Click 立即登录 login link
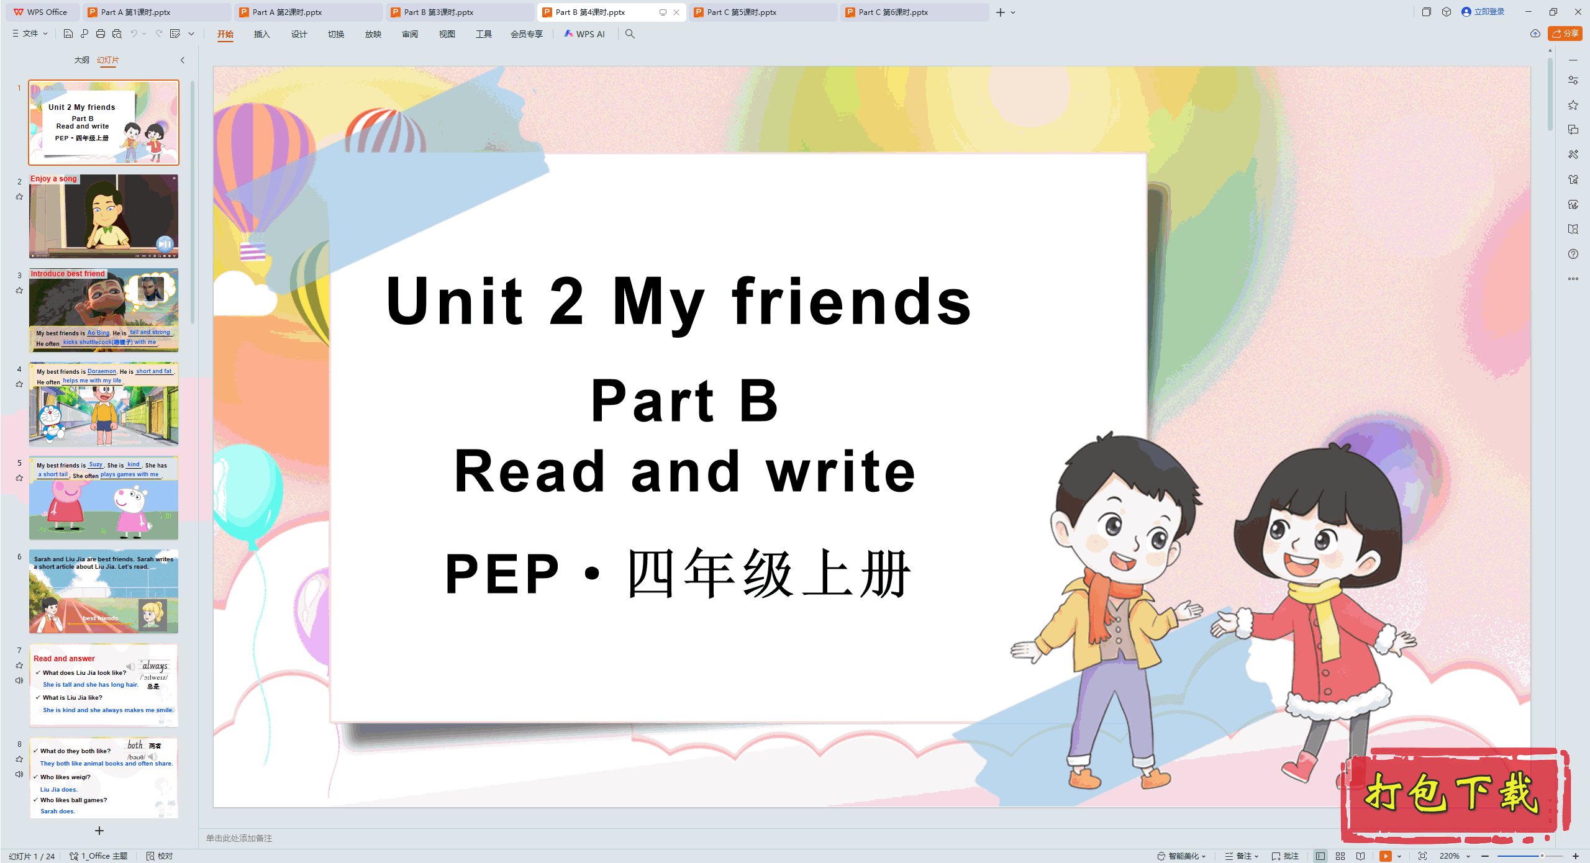 [x=1483, y=12]
